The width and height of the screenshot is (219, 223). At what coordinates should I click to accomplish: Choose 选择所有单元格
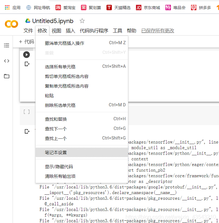point(82,66)
